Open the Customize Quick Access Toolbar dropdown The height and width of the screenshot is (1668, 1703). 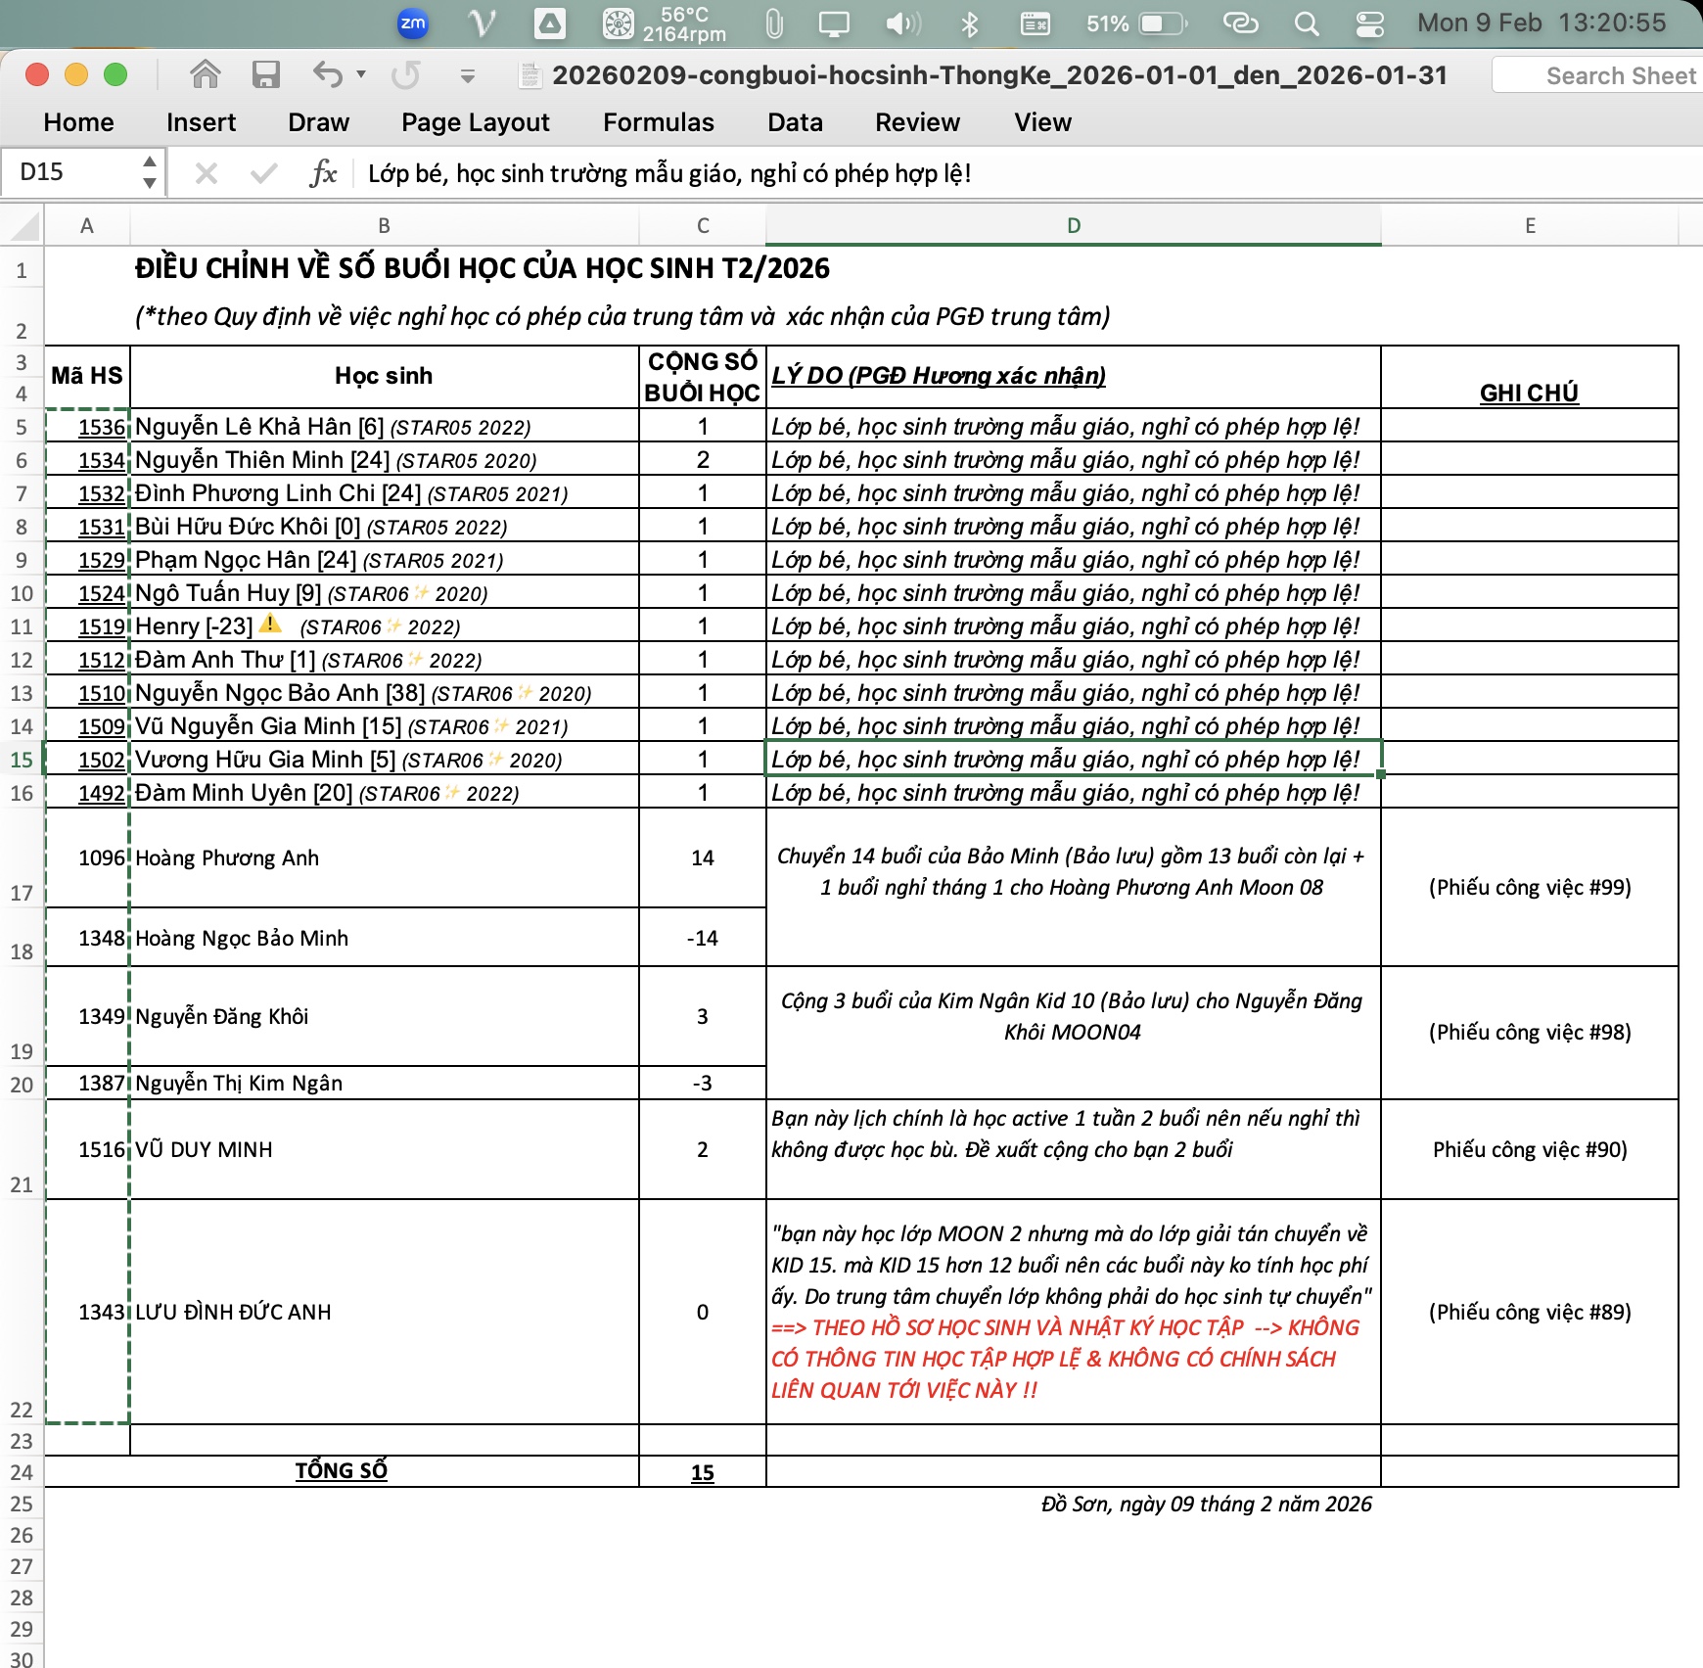coord(468,75)
